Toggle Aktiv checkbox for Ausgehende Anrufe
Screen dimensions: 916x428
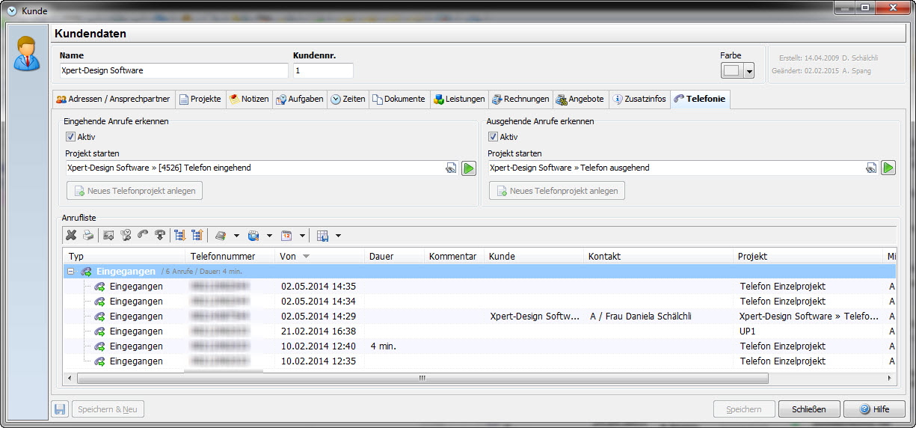(x=493, y=137)
